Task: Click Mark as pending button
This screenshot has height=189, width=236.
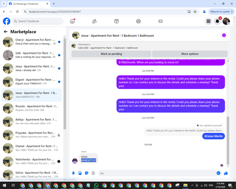Action: click(111, 54)
